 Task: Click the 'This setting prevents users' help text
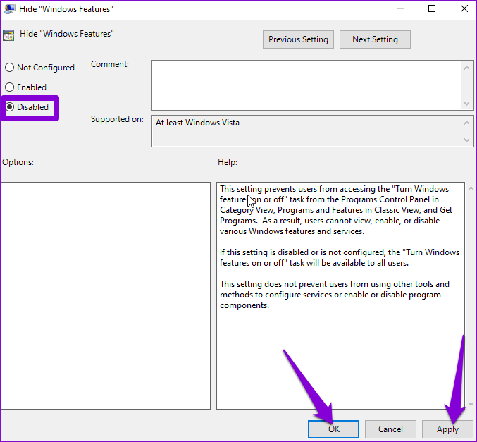pyautogui.click(x=336, y=210)
